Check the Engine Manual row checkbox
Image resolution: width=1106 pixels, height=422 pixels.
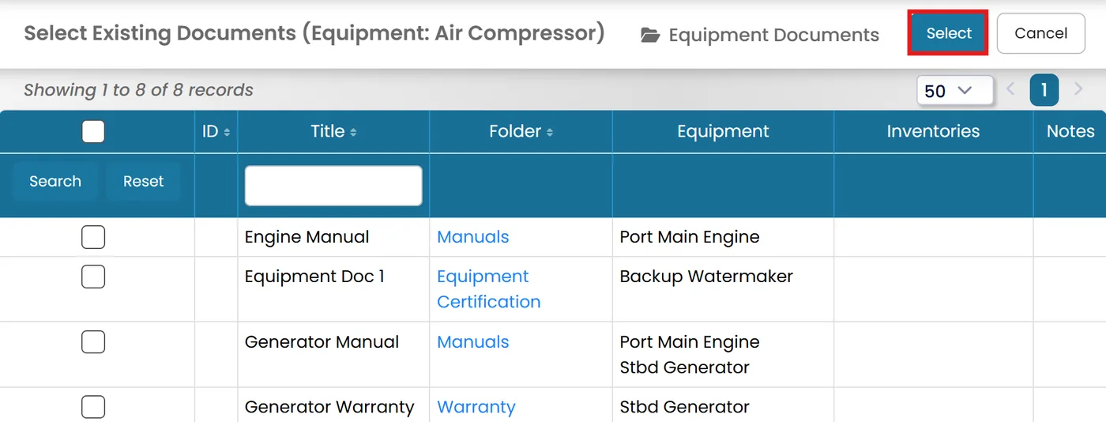(x=93, y=237)
